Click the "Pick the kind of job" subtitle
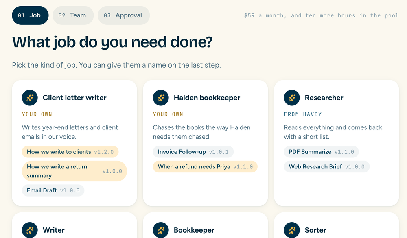407x238 pixels. tap(116, 65)
